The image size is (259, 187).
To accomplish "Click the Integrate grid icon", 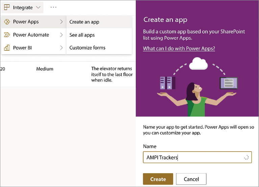I will [x=7, y=7].
